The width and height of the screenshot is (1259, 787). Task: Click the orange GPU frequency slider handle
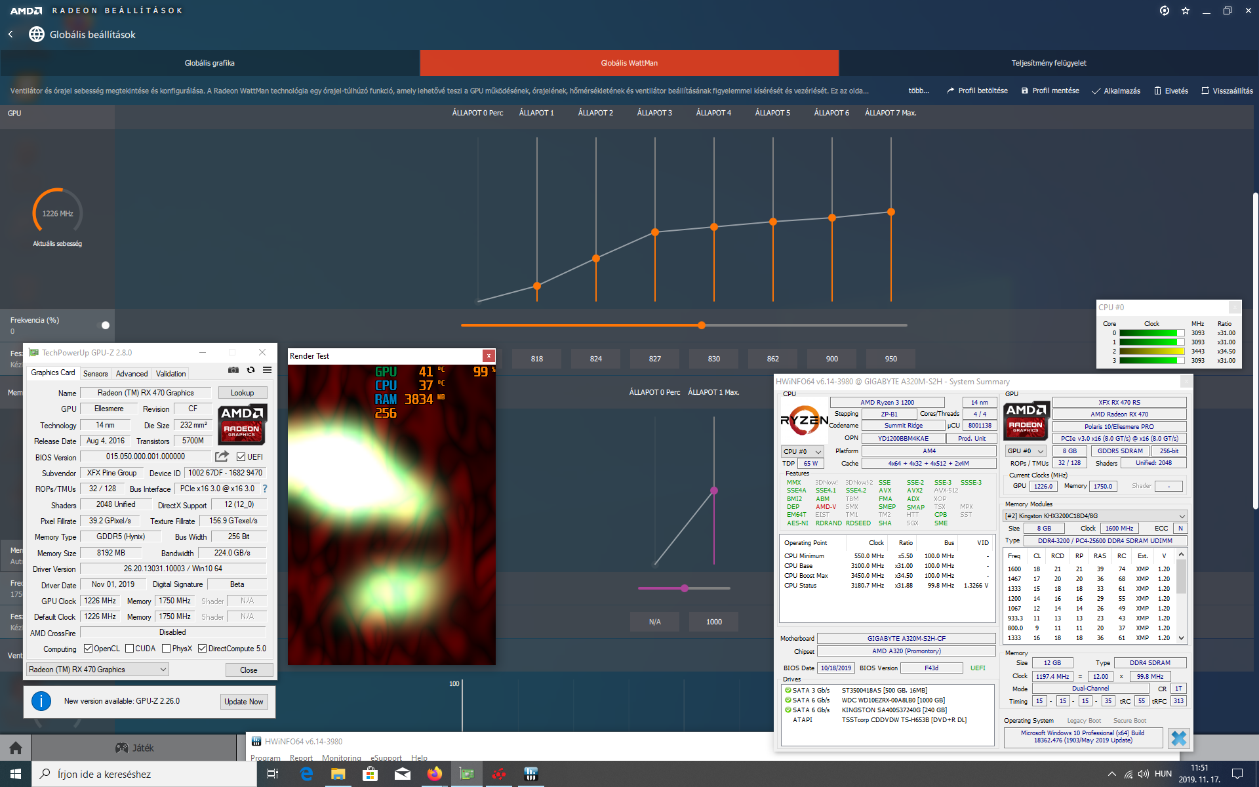702,325
